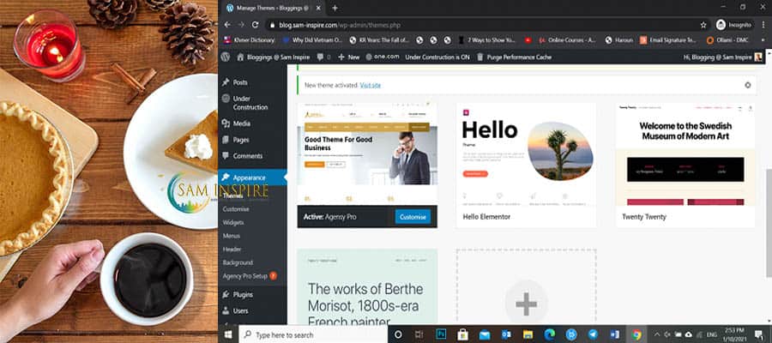Open Cortana circle in taskbar
The width and height of the screenshot is (772, 343).
(x=398, y=334)
